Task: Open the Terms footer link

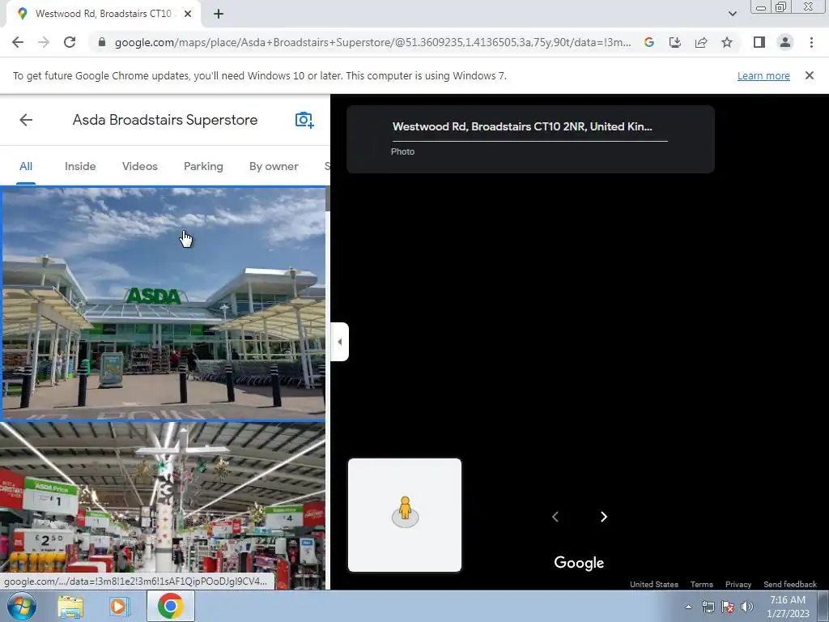Action: coord(702,585)
